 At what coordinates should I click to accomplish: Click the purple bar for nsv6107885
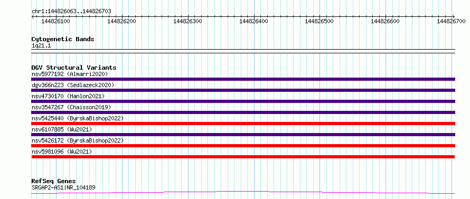(x=243, y=135)
